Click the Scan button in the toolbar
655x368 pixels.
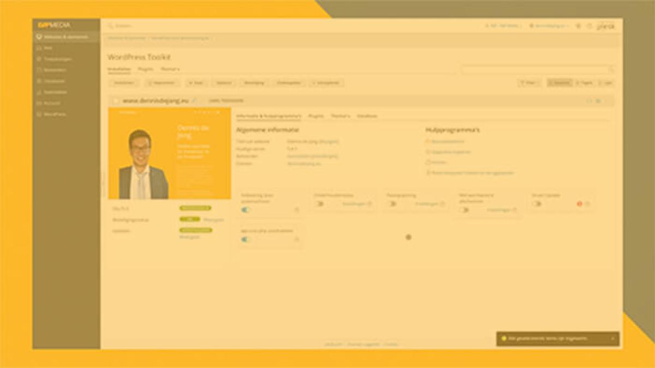[196, 83]
